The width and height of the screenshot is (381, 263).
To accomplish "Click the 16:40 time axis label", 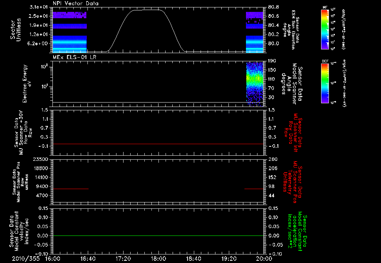I will (x=88, y=259).
